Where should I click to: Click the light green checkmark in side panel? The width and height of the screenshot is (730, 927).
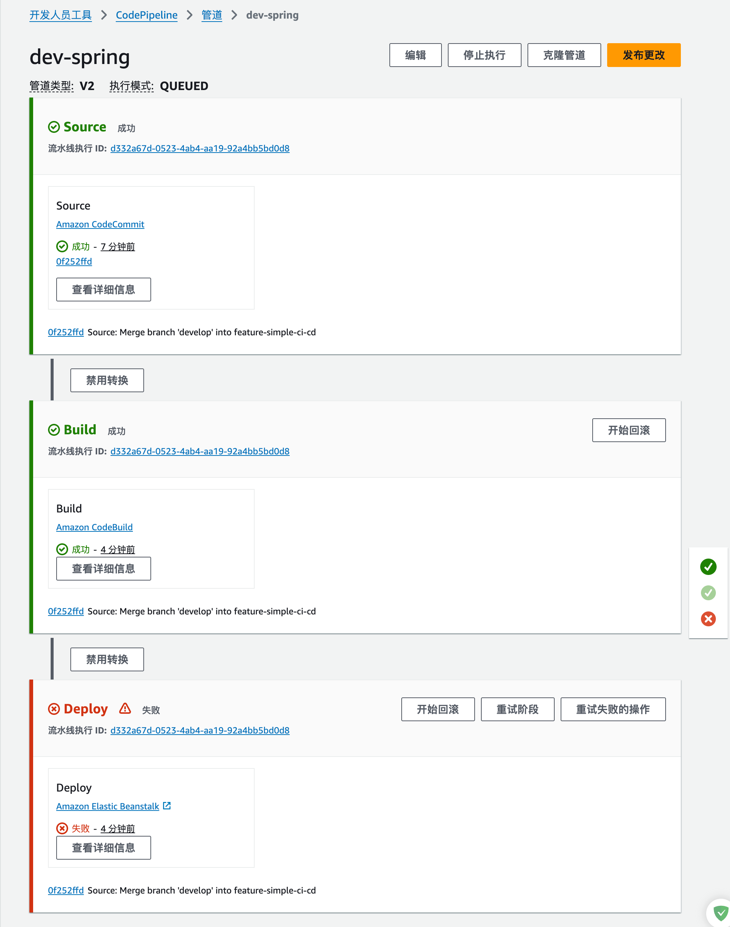click(x=708, y=592)
